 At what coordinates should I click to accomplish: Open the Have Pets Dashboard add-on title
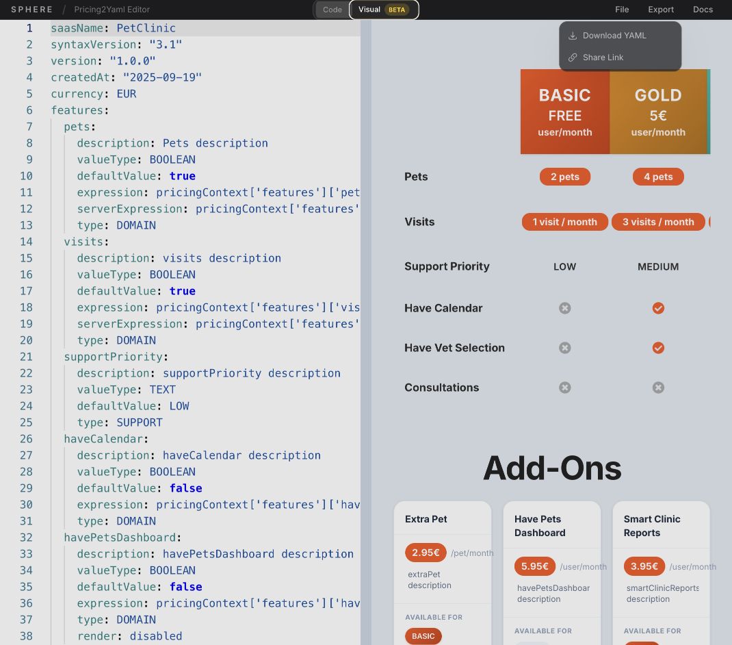(540, 526)
